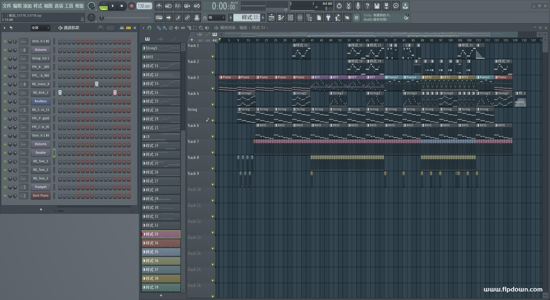Select the Slice tool in playlist

pyautogui.click(x=189, y=28)
